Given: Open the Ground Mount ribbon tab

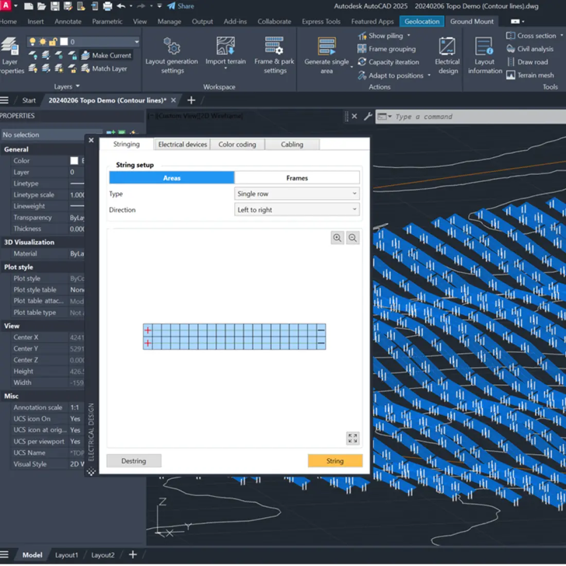Looking at the screenshot, I should point(472,21).
